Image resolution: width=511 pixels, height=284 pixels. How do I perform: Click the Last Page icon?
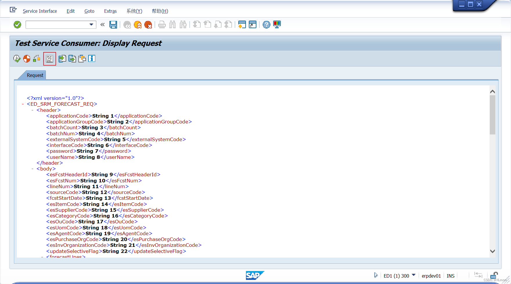point(228,25)
